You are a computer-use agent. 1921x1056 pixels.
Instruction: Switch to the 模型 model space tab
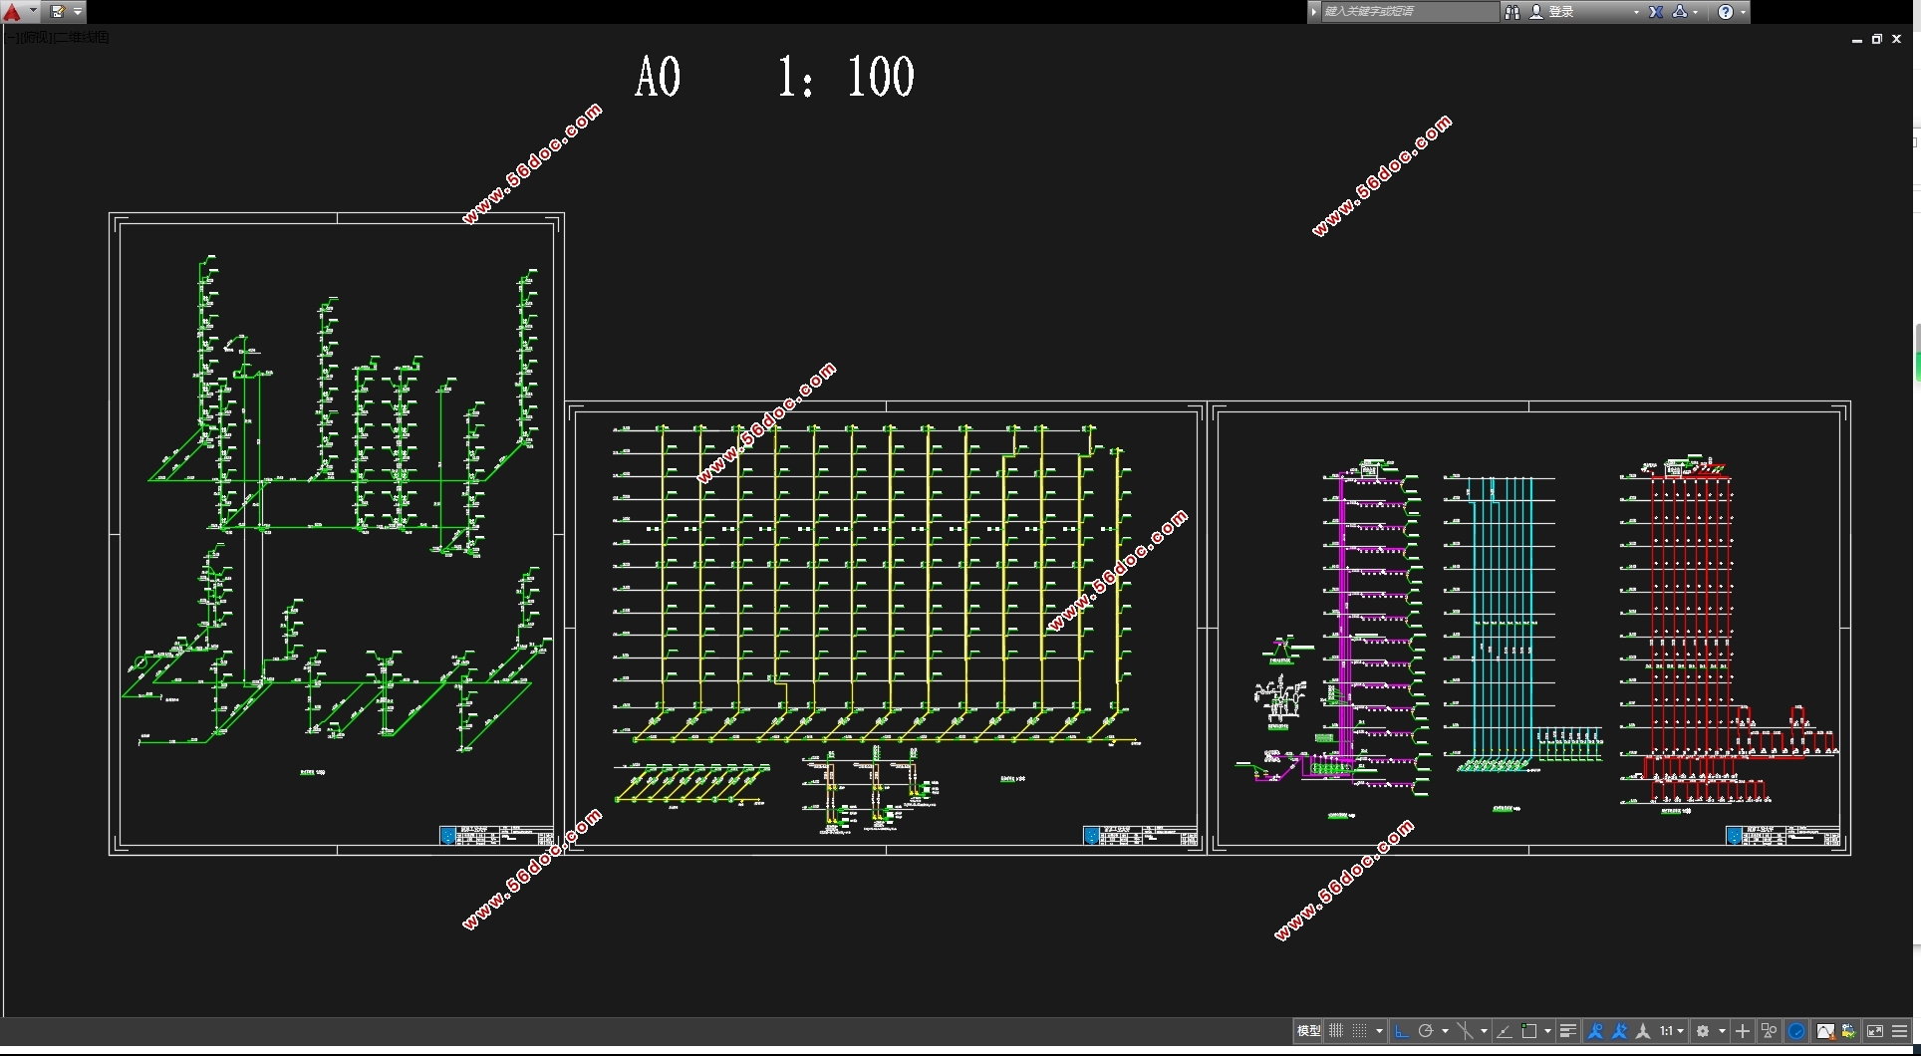pyautogui.click(x=1308, y=1031)
